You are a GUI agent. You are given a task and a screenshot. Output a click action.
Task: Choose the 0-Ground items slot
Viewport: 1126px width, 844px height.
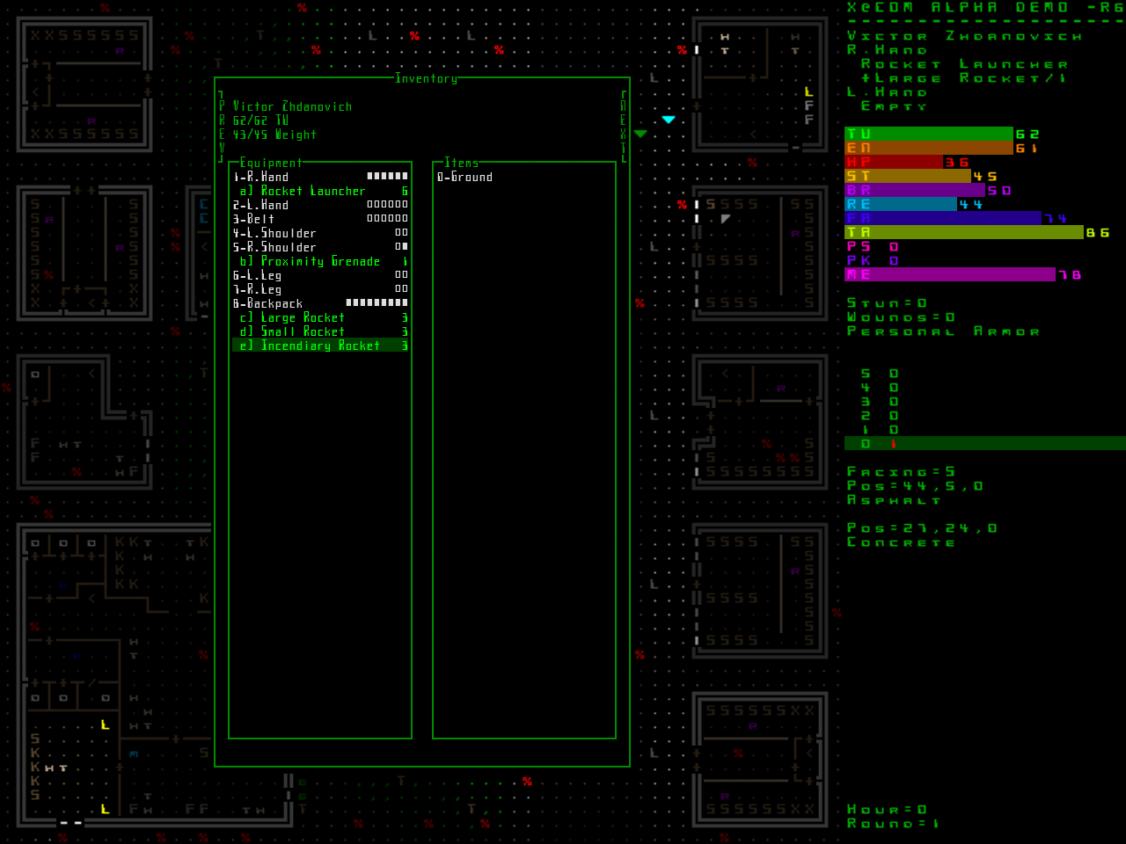465,177
